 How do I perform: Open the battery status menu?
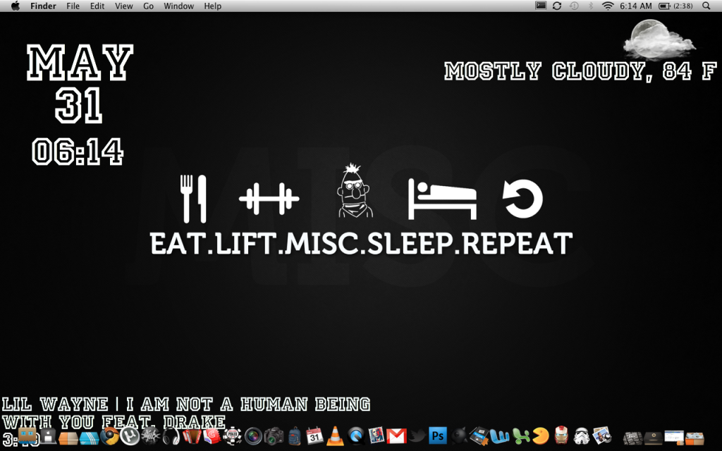(675, 6)
